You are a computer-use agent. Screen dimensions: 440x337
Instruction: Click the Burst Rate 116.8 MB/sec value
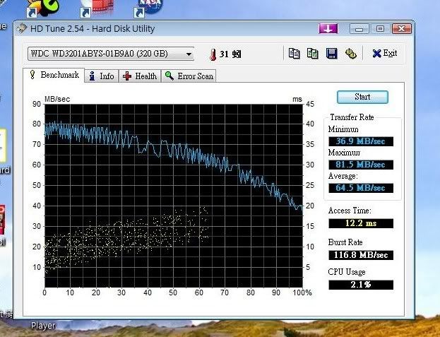point(361,255)
